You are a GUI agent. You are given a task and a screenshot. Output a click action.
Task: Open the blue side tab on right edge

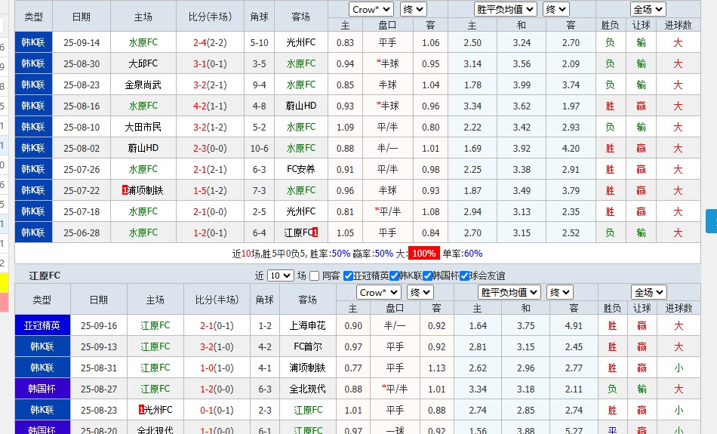coord(711,221)
